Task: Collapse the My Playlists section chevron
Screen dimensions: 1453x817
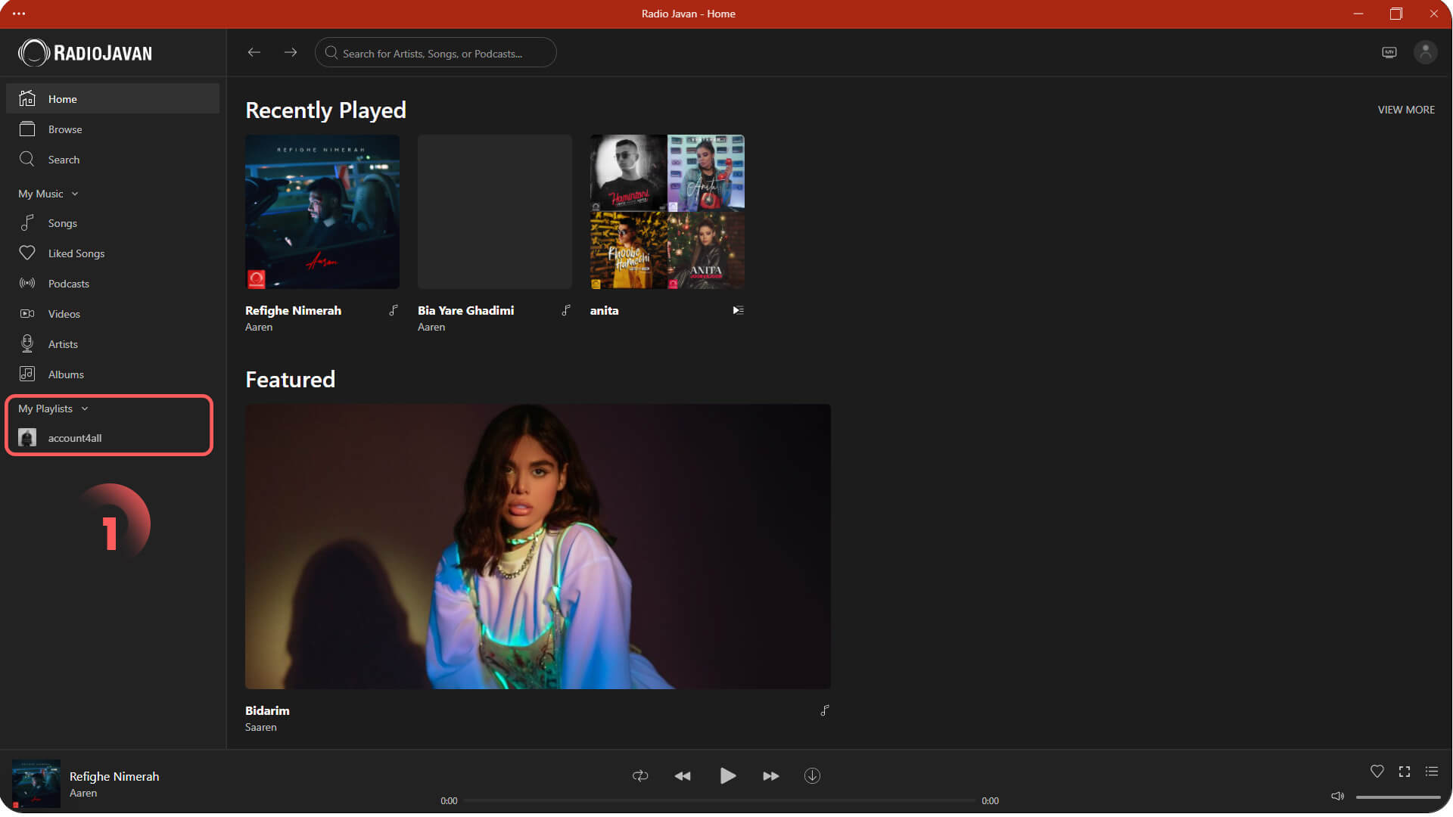Action: (85, 409)
